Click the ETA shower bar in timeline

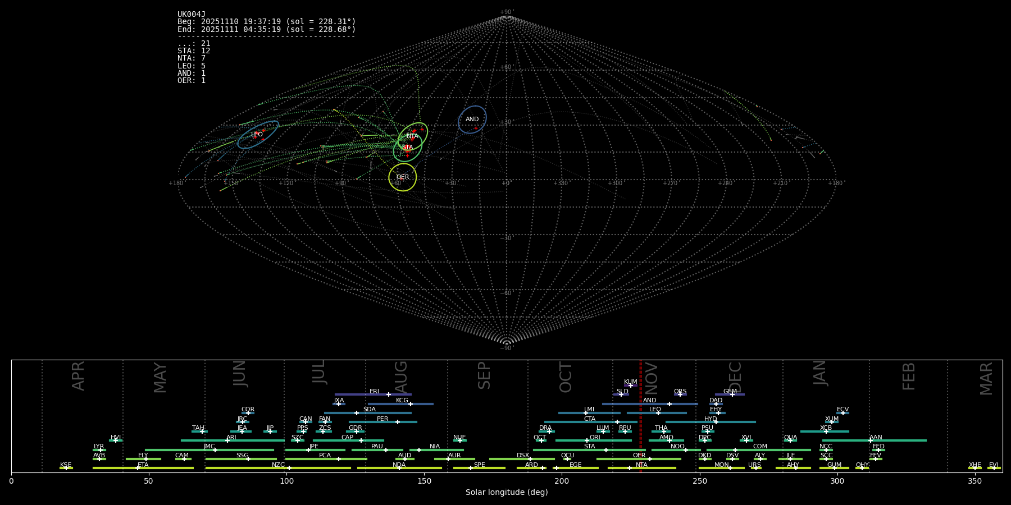pyautogui.click(x=143, y=468)
